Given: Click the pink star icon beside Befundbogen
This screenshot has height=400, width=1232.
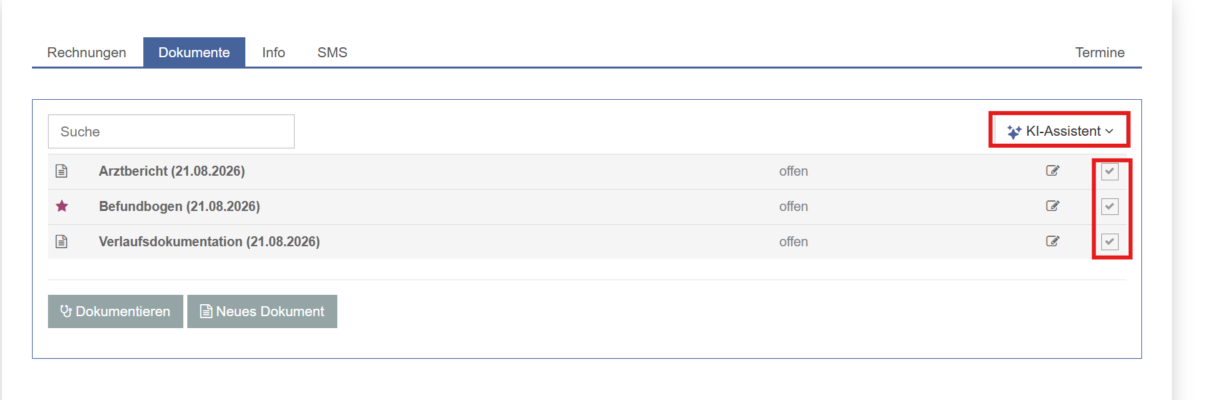Looking at the screenshot, I should (62, 206).
